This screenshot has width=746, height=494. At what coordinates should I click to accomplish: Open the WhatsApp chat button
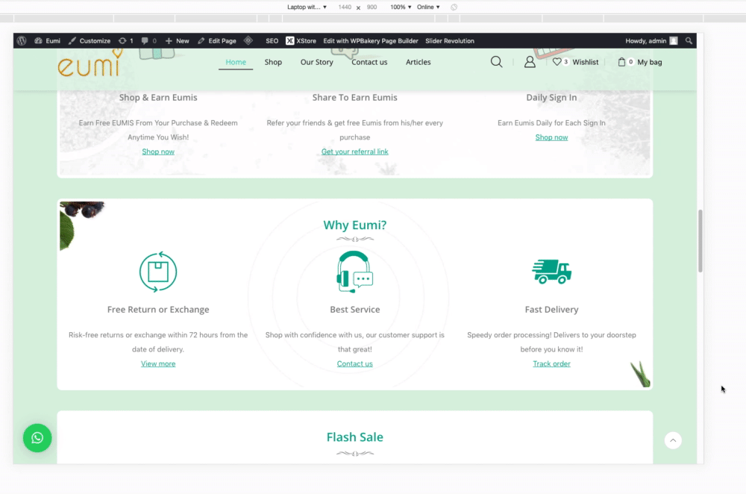point(37,438)
